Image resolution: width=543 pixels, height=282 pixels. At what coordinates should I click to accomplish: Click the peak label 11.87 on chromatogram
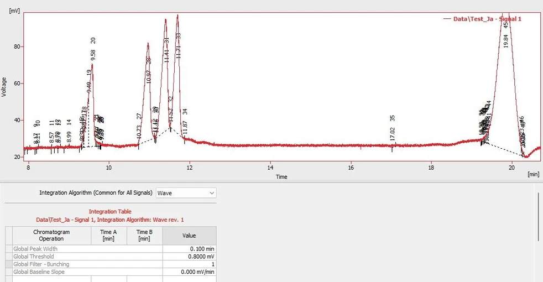[x=185, y=128]
